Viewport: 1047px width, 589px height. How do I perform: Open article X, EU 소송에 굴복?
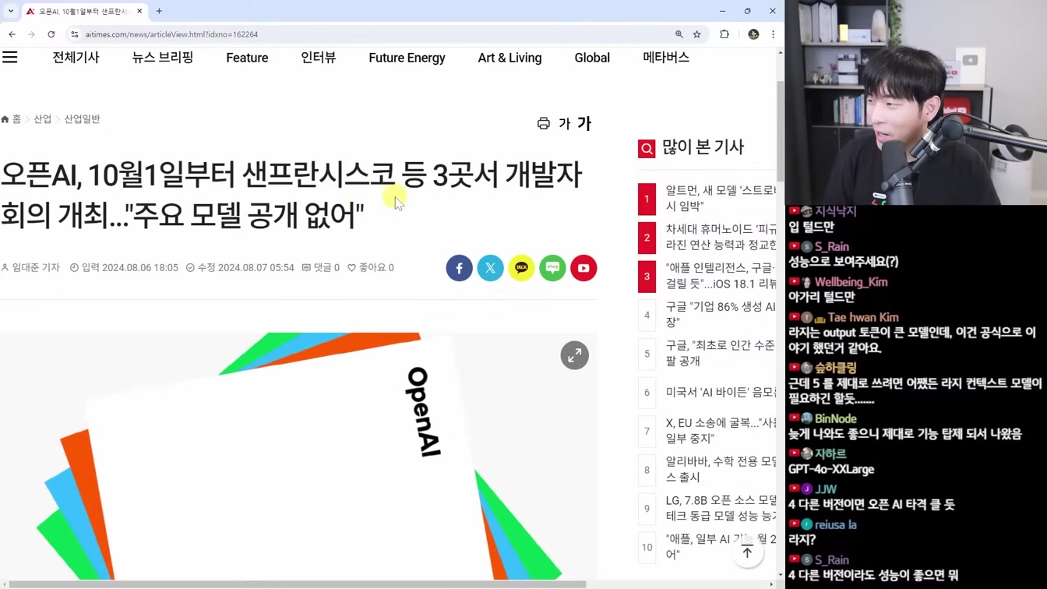click(721, 431)
